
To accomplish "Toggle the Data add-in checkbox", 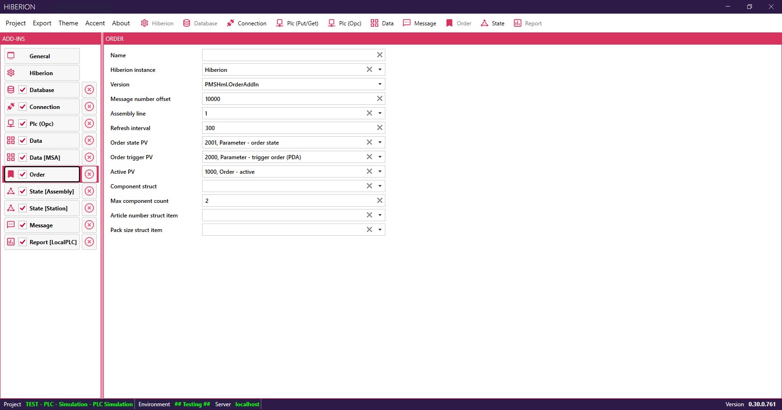I will [x=23, y=140].
